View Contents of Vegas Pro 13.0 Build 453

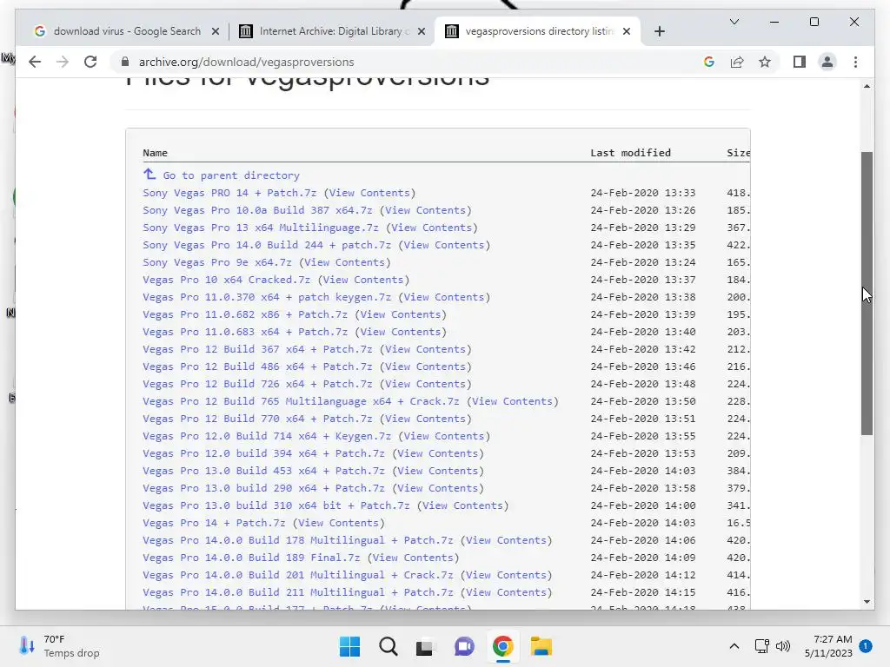438,471
